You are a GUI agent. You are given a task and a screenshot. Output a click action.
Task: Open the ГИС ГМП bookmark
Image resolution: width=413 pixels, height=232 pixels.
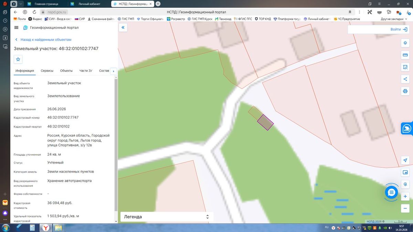[126, 19]
